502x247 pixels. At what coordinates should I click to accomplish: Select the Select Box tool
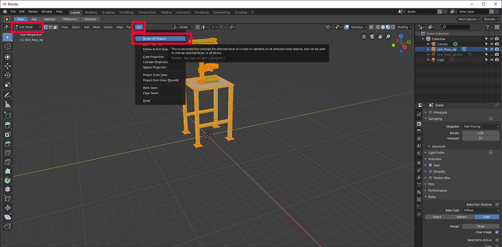8,37
